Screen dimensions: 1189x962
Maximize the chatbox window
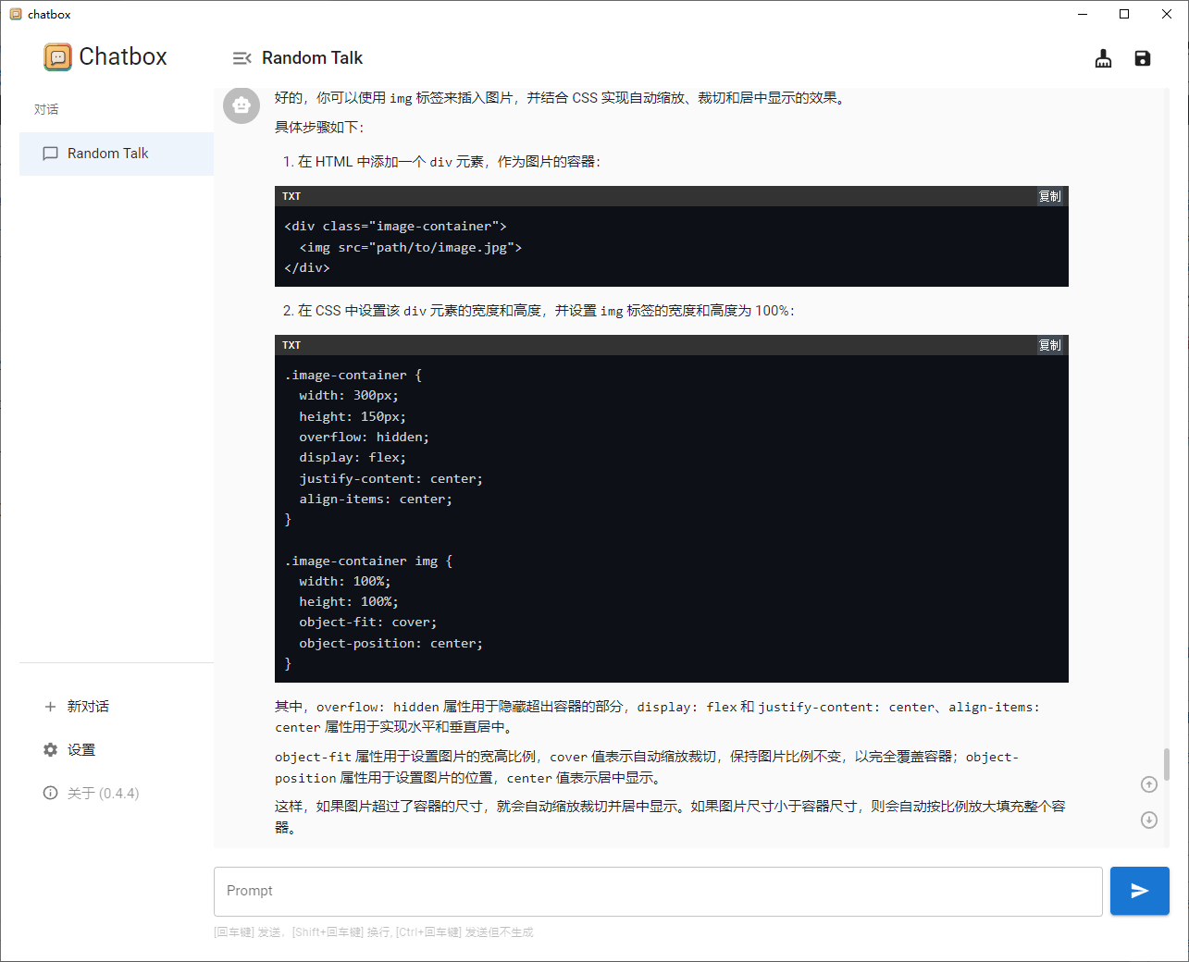1124,14
